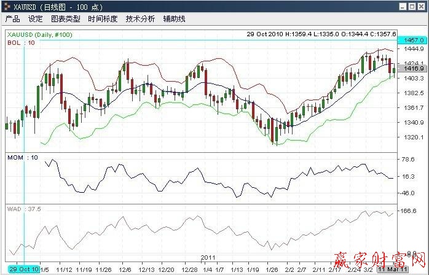Open the 产品 menu

click(x=13, y=19)
